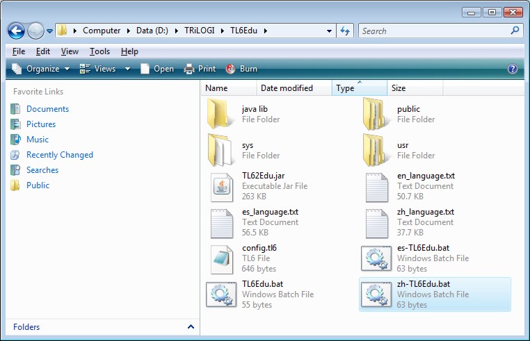Open Documents in Favorite Links
This screenshot has height=341, width=530.
48,109
